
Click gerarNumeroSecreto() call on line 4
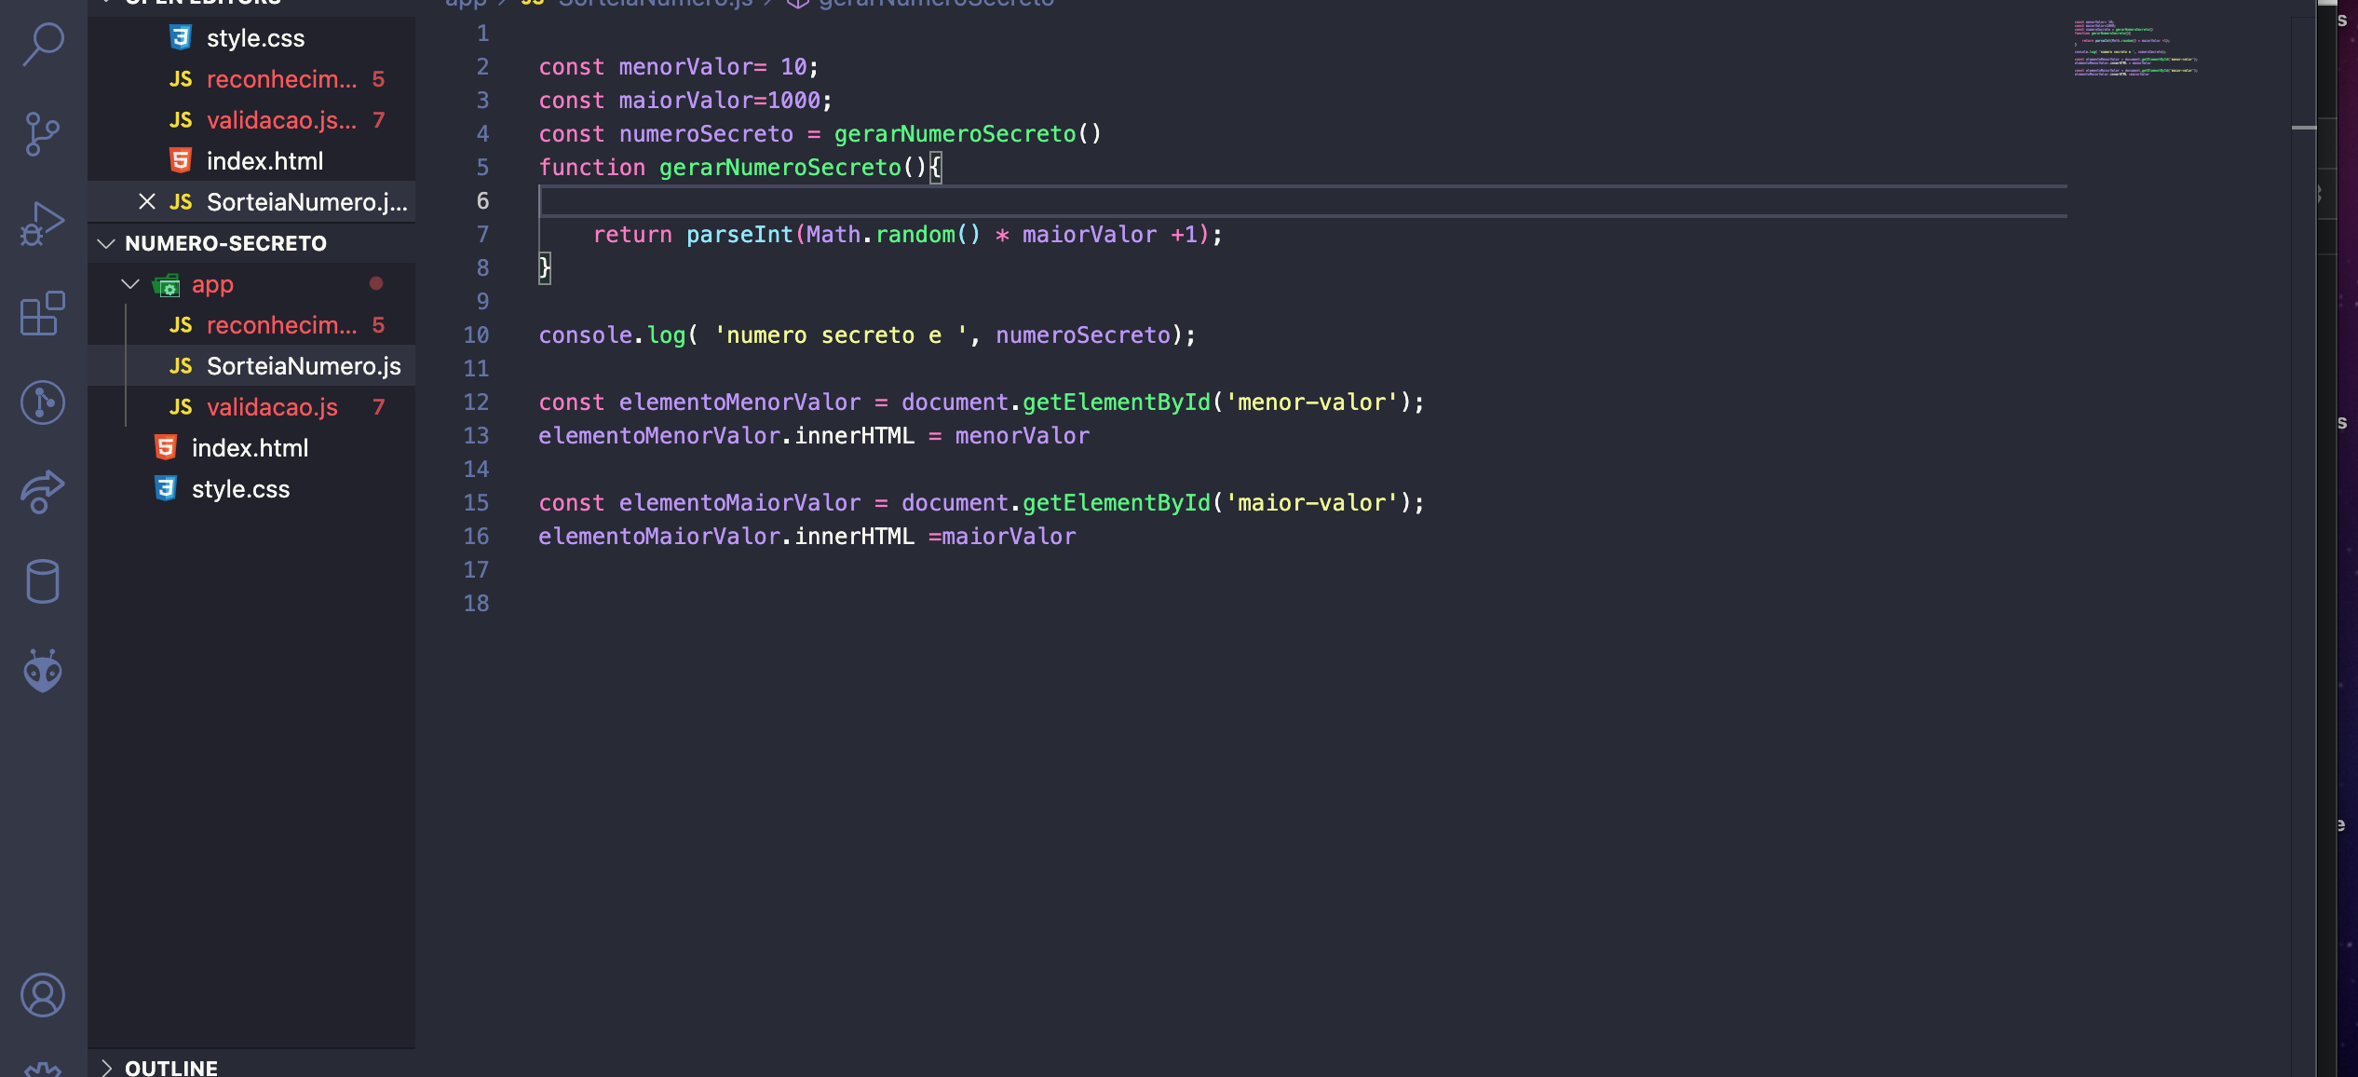[968, 134]
